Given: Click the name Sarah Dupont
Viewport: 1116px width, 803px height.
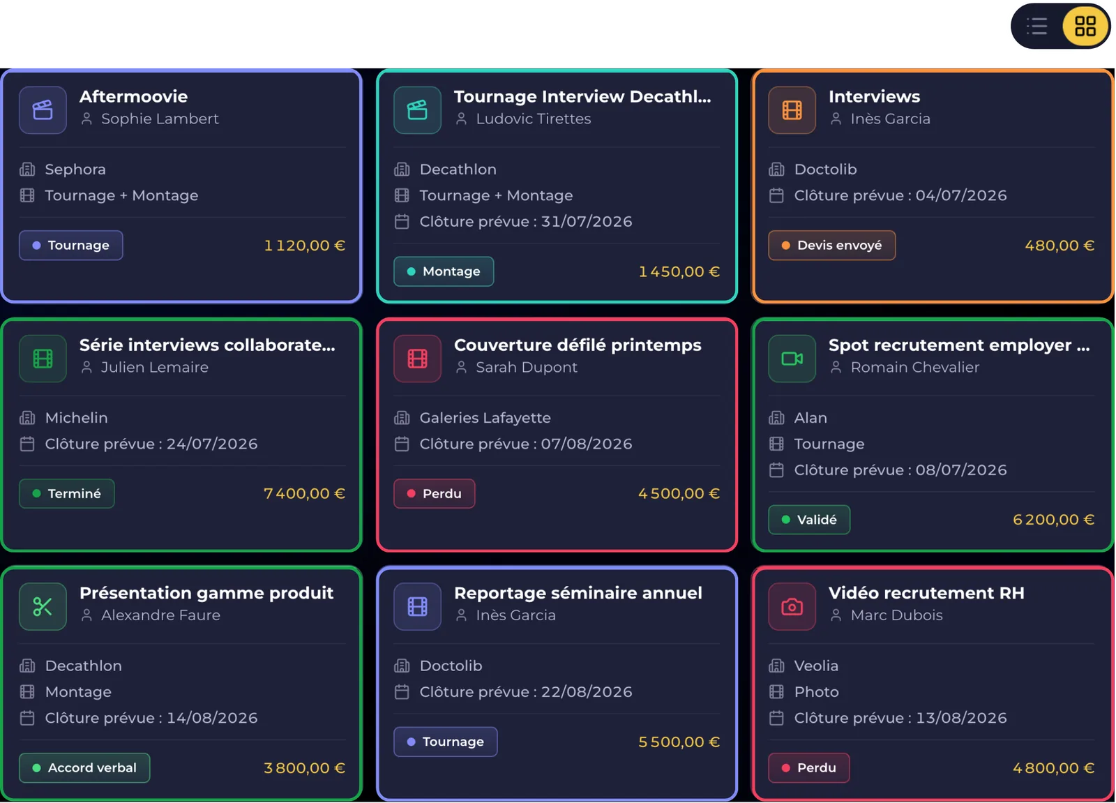Looking at the screenshot, I should [527, 368].
